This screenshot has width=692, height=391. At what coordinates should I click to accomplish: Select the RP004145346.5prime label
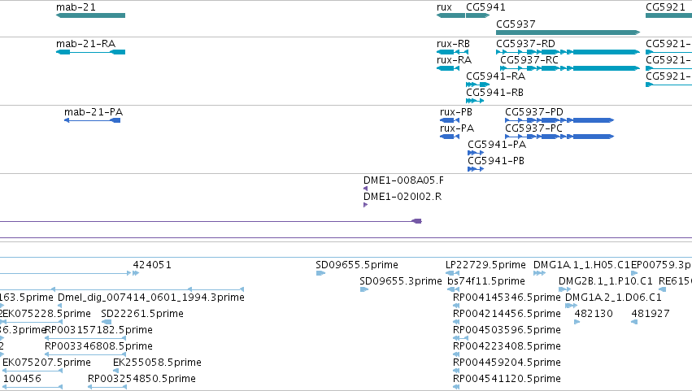507,298
